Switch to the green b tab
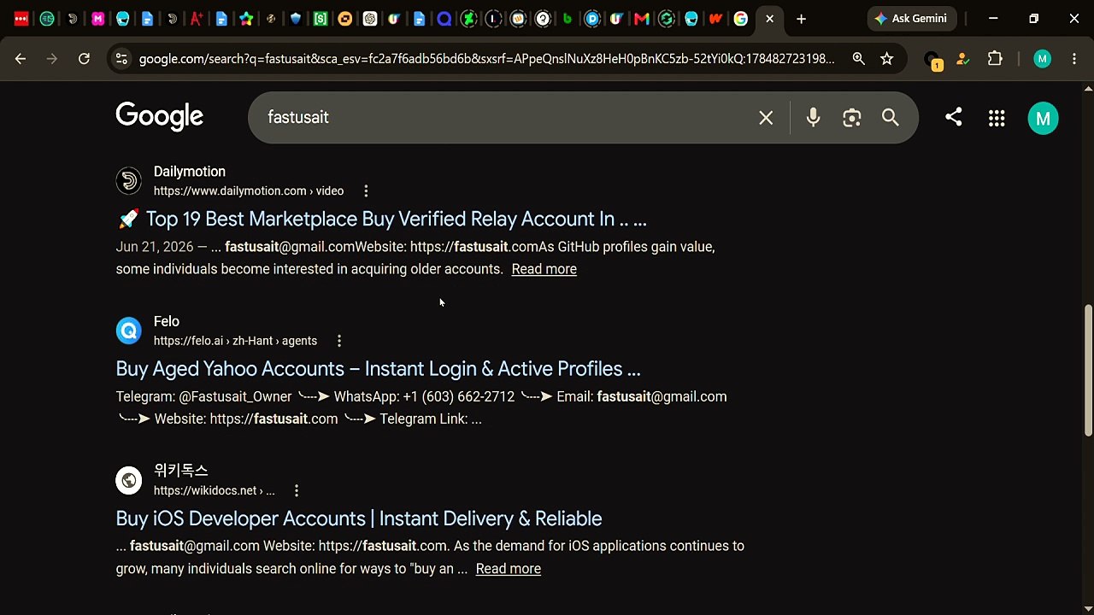 point(568,19)
